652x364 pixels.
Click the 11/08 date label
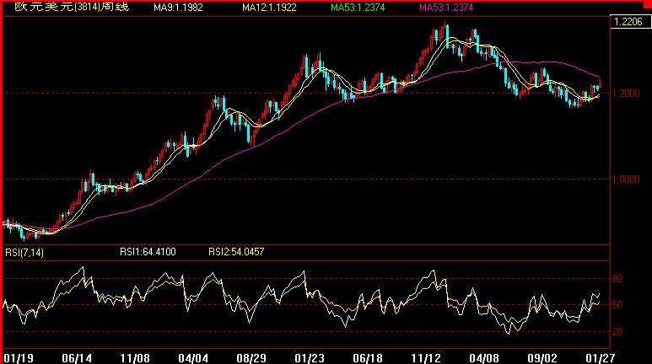135,358
